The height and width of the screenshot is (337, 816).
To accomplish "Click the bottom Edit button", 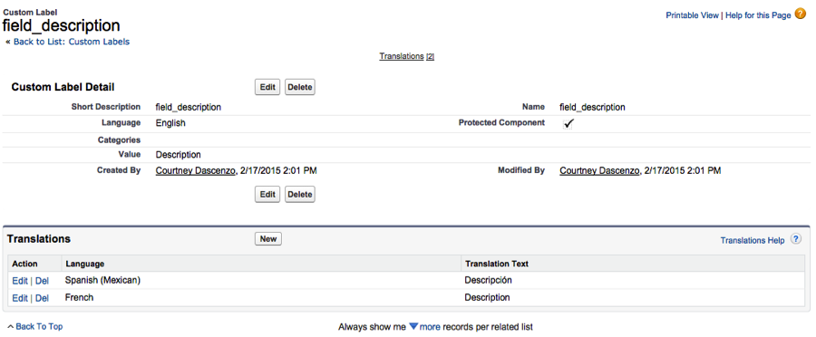I will click(x=267, y=195).
